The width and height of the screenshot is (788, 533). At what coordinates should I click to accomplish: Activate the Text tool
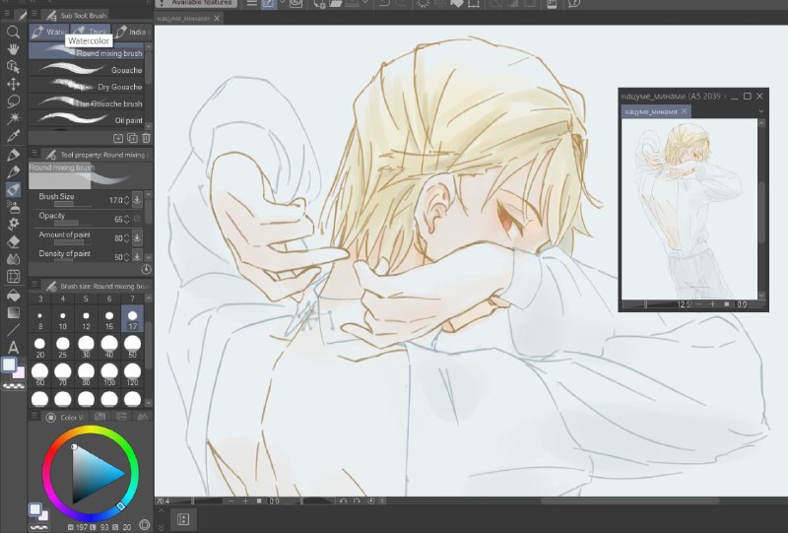[x=13, y=347]
